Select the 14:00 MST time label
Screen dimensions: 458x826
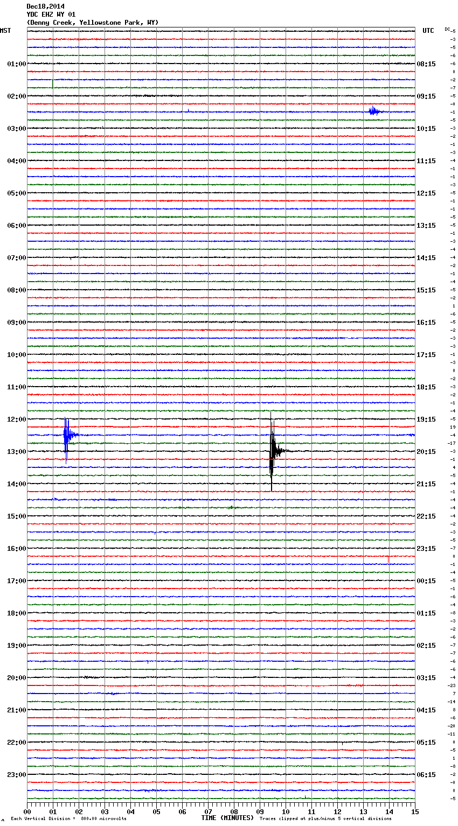[x=16, y=484]
